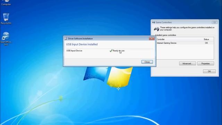
Task: Click the Driver Software Installation title bar icon
Action: pos(66,39)
